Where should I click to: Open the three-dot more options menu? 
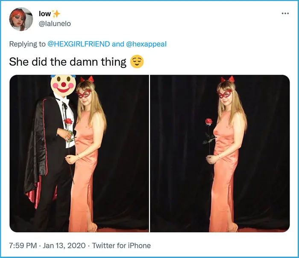click(285, 13)
